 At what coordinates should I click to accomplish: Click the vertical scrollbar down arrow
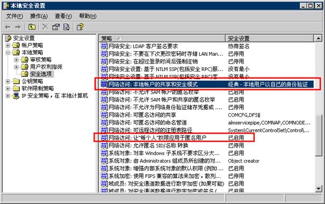pyautogui.click(x=319, y=188)
